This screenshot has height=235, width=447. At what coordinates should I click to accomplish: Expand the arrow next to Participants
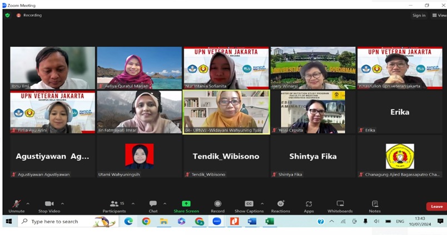pyautogui.click(x=133, y=203)
